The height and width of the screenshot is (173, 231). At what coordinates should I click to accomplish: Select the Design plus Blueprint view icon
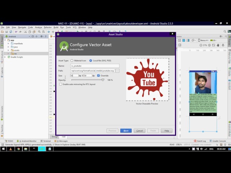(188, 40)
